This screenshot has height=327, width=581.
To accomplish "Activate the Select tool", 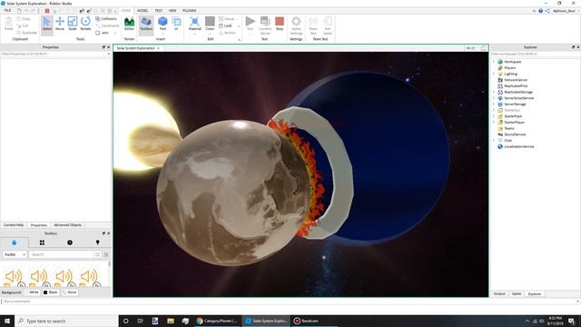I will point(47,25).
